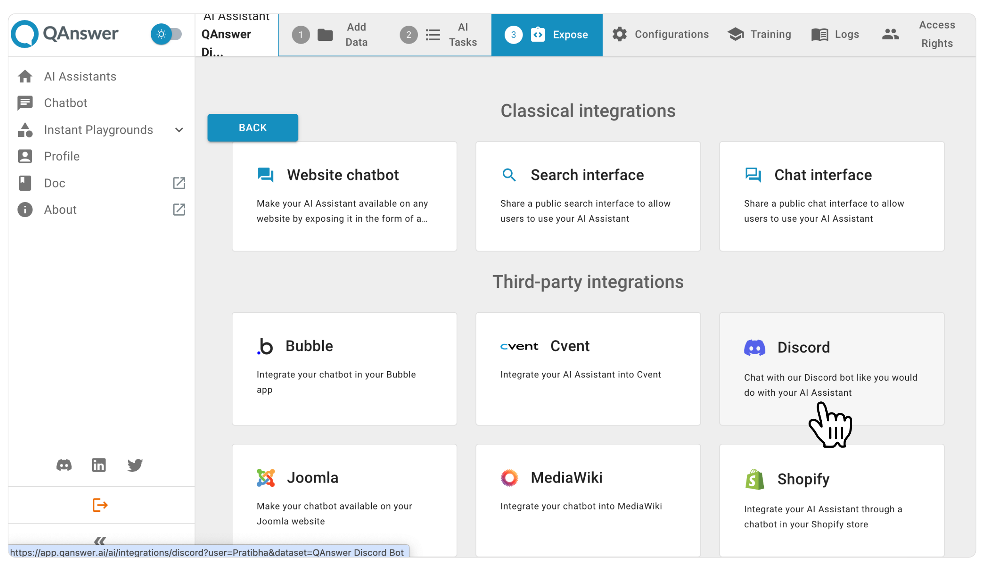This screenshot has width=984, height=571.
Task: Click the orange logout icon
Action: click(100, 505)
